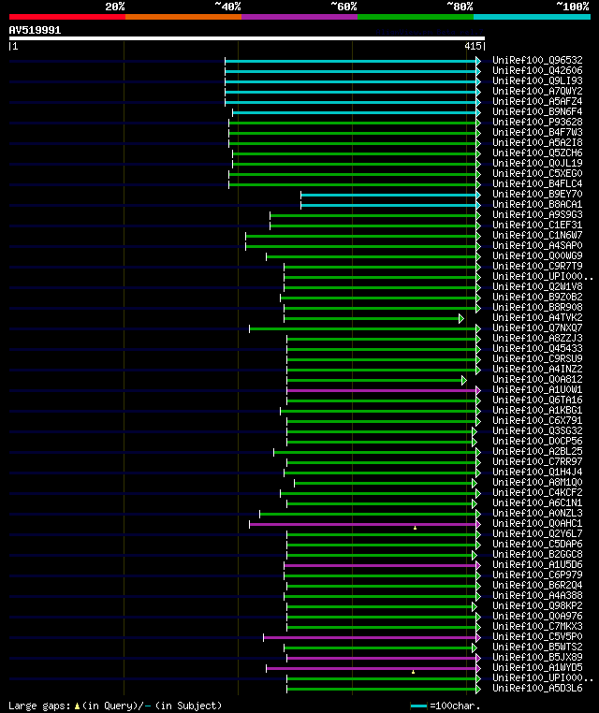
Task: Click the cyan ~100% identity legend bar
Action: click(x=532, y=17)
